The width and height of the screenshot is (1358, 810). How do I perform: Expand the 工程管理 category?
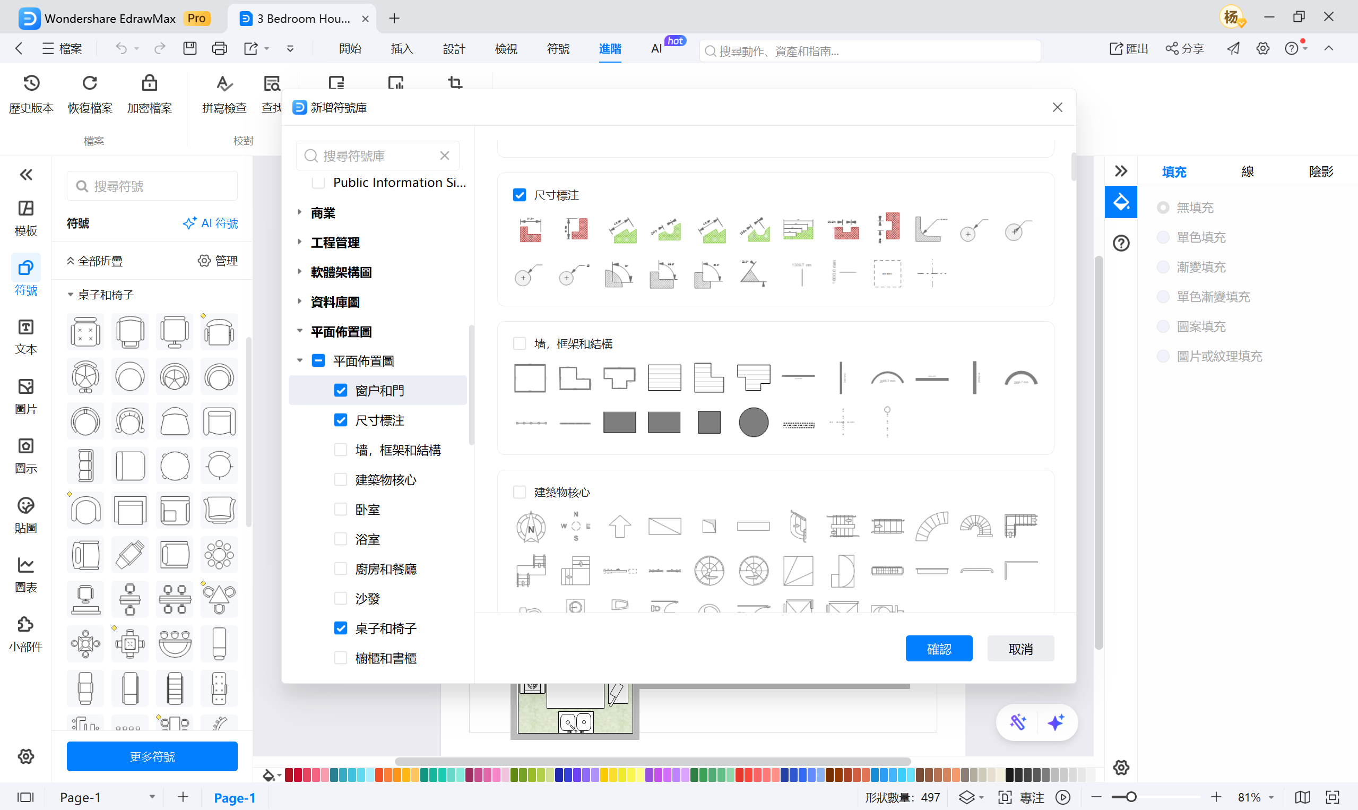pos(299,243)
